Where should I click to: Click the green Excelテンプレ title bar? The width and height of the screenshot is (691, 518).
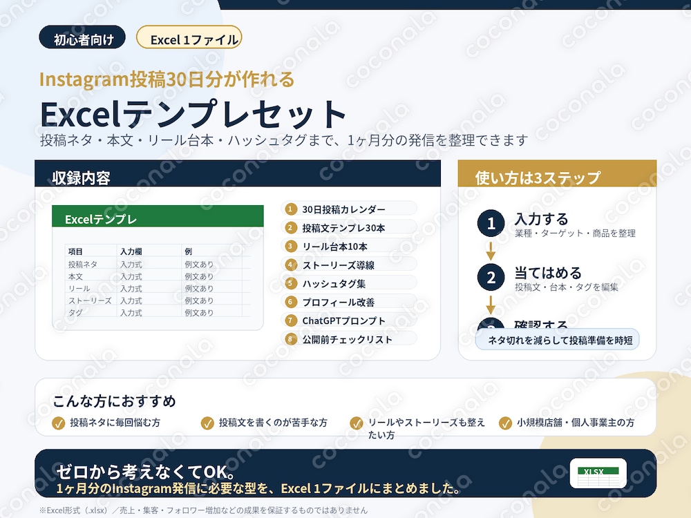tap(158, 216)
